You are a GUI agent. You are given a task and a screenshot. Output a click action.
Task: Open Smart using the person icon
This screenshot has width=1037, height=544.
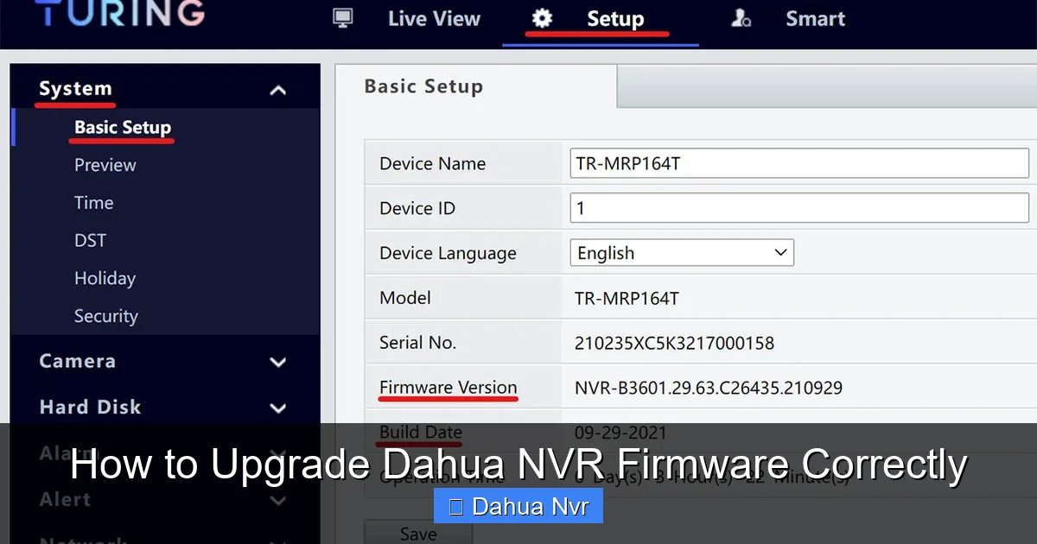pos(741,17)
